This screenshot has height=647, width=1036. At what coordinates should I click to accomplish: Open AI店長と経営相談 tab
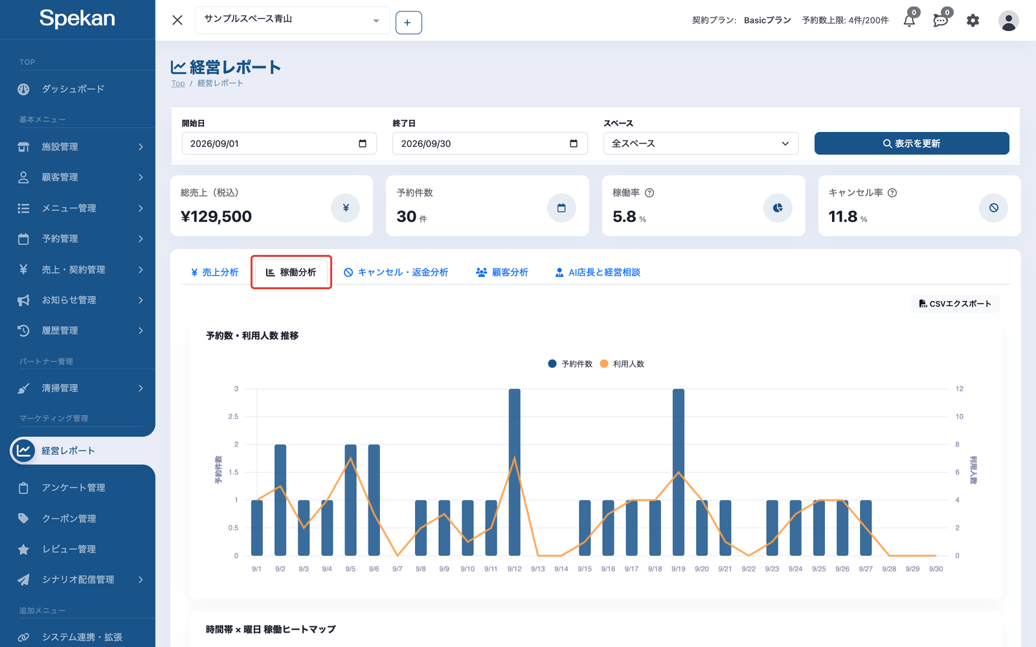coord(598,272)
